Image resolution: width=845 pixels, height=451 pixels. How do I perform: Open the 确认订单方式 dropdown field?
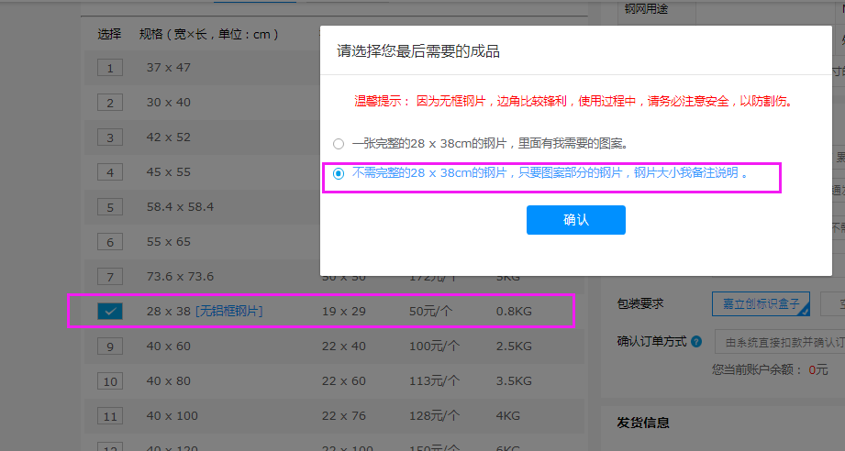click(x=780, y=343)
